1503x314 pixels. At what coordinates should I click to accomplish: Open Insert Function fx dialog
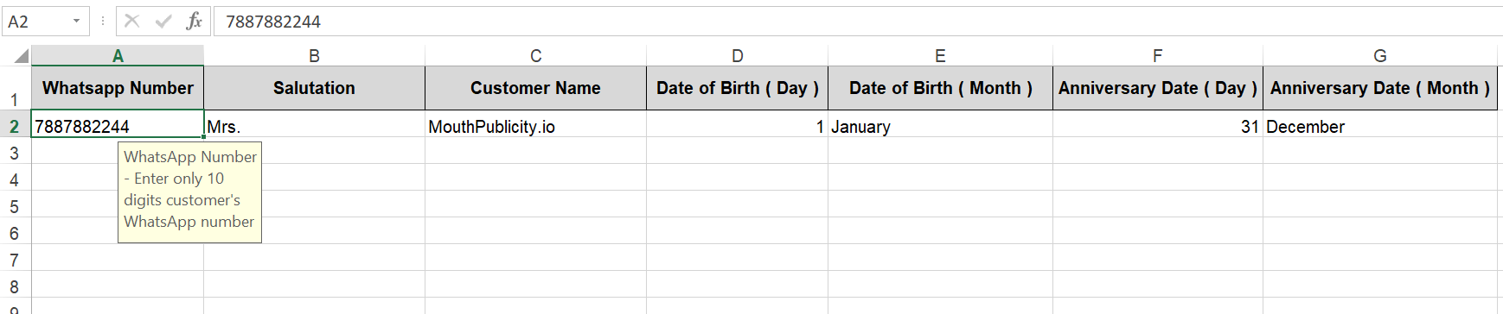[194, 21]
